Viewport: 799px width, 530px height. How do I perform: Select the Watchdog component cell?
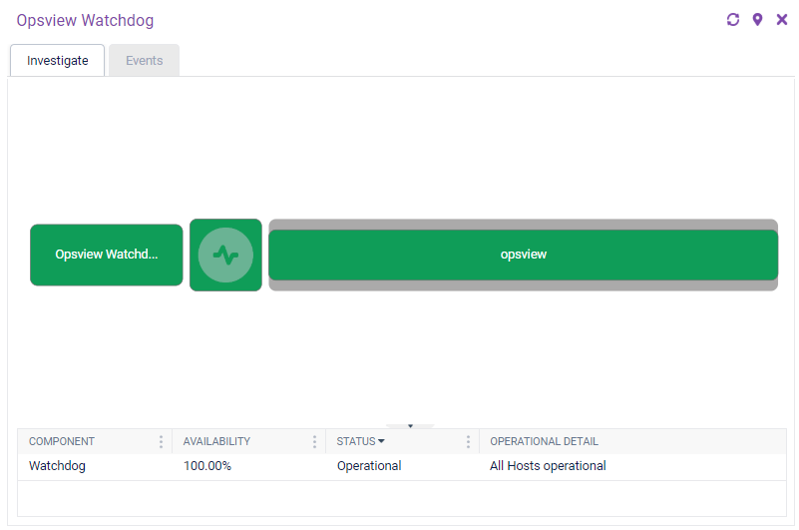pos(57,466)
